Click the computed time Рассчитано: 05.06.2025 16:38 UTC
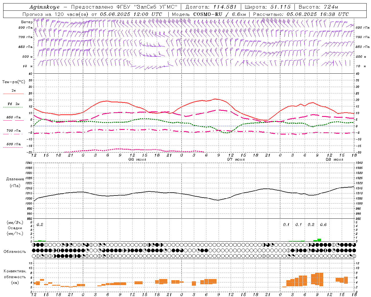Image resolution: width=371 pixels, height=297 pixels. tap(301, 14)
